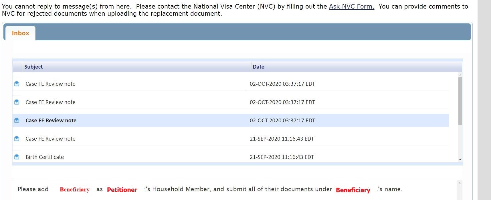The image size is (491, 200).
Task: Open second Case FE Review note message
Action: [x=50, y=102]
